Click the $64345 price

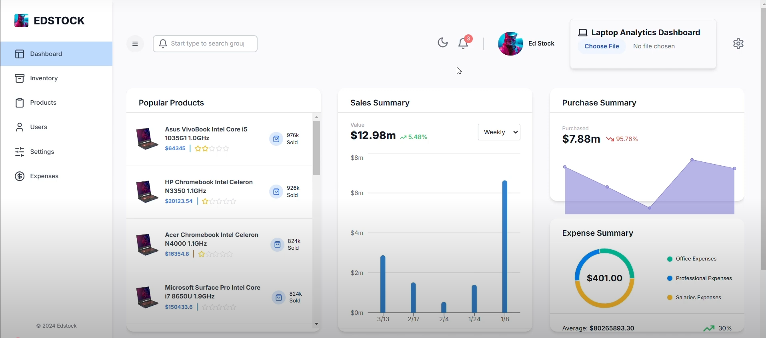point(175,149)
